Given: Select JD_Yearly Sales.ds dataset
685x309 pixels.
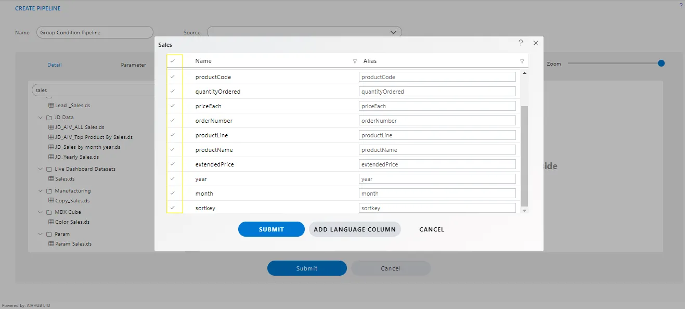Looking at the screenshot, I should (x=77, y=157).
